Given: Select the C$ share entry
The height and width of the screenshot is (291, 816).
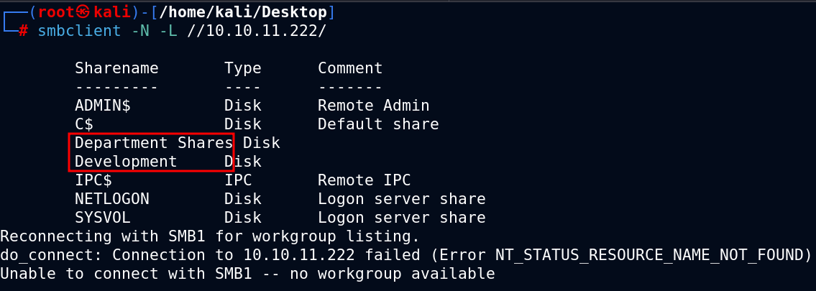Looking at the screenshot, I should coord(84,124).
